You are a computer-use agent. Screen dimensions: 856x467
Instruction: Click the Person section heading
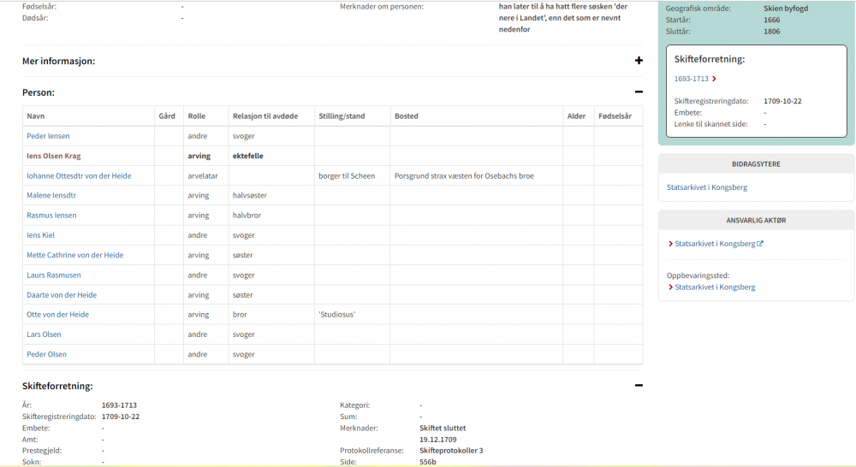[39, 92]
